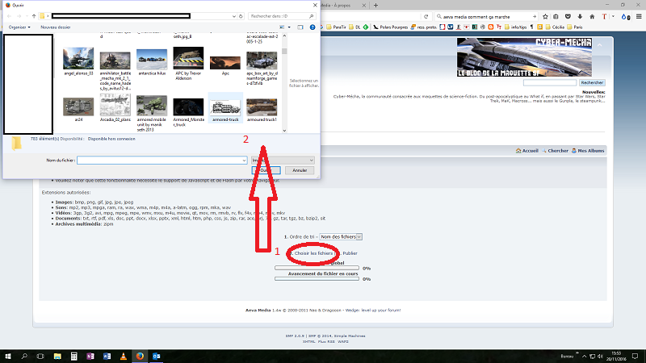Open the Paris bookmarks folder
Image resolution: width=646 pixels, height=363 pixels.
point(575,27)
